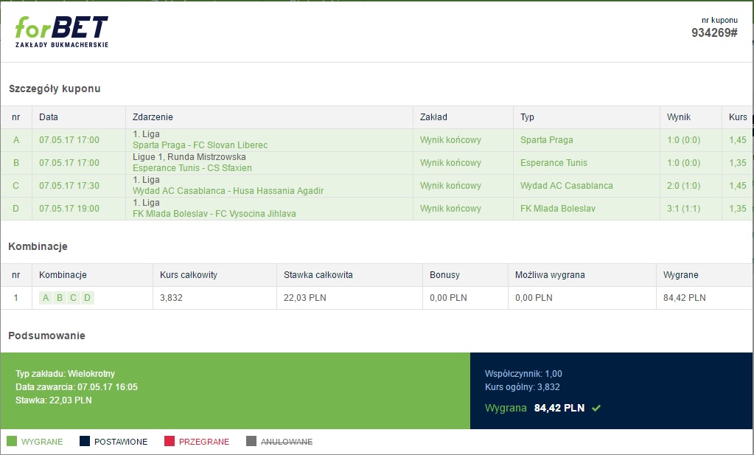Click the green WYGRANE legend swatch
The width and height of the screenshot is (754, 455).
[x=12, y=441]
